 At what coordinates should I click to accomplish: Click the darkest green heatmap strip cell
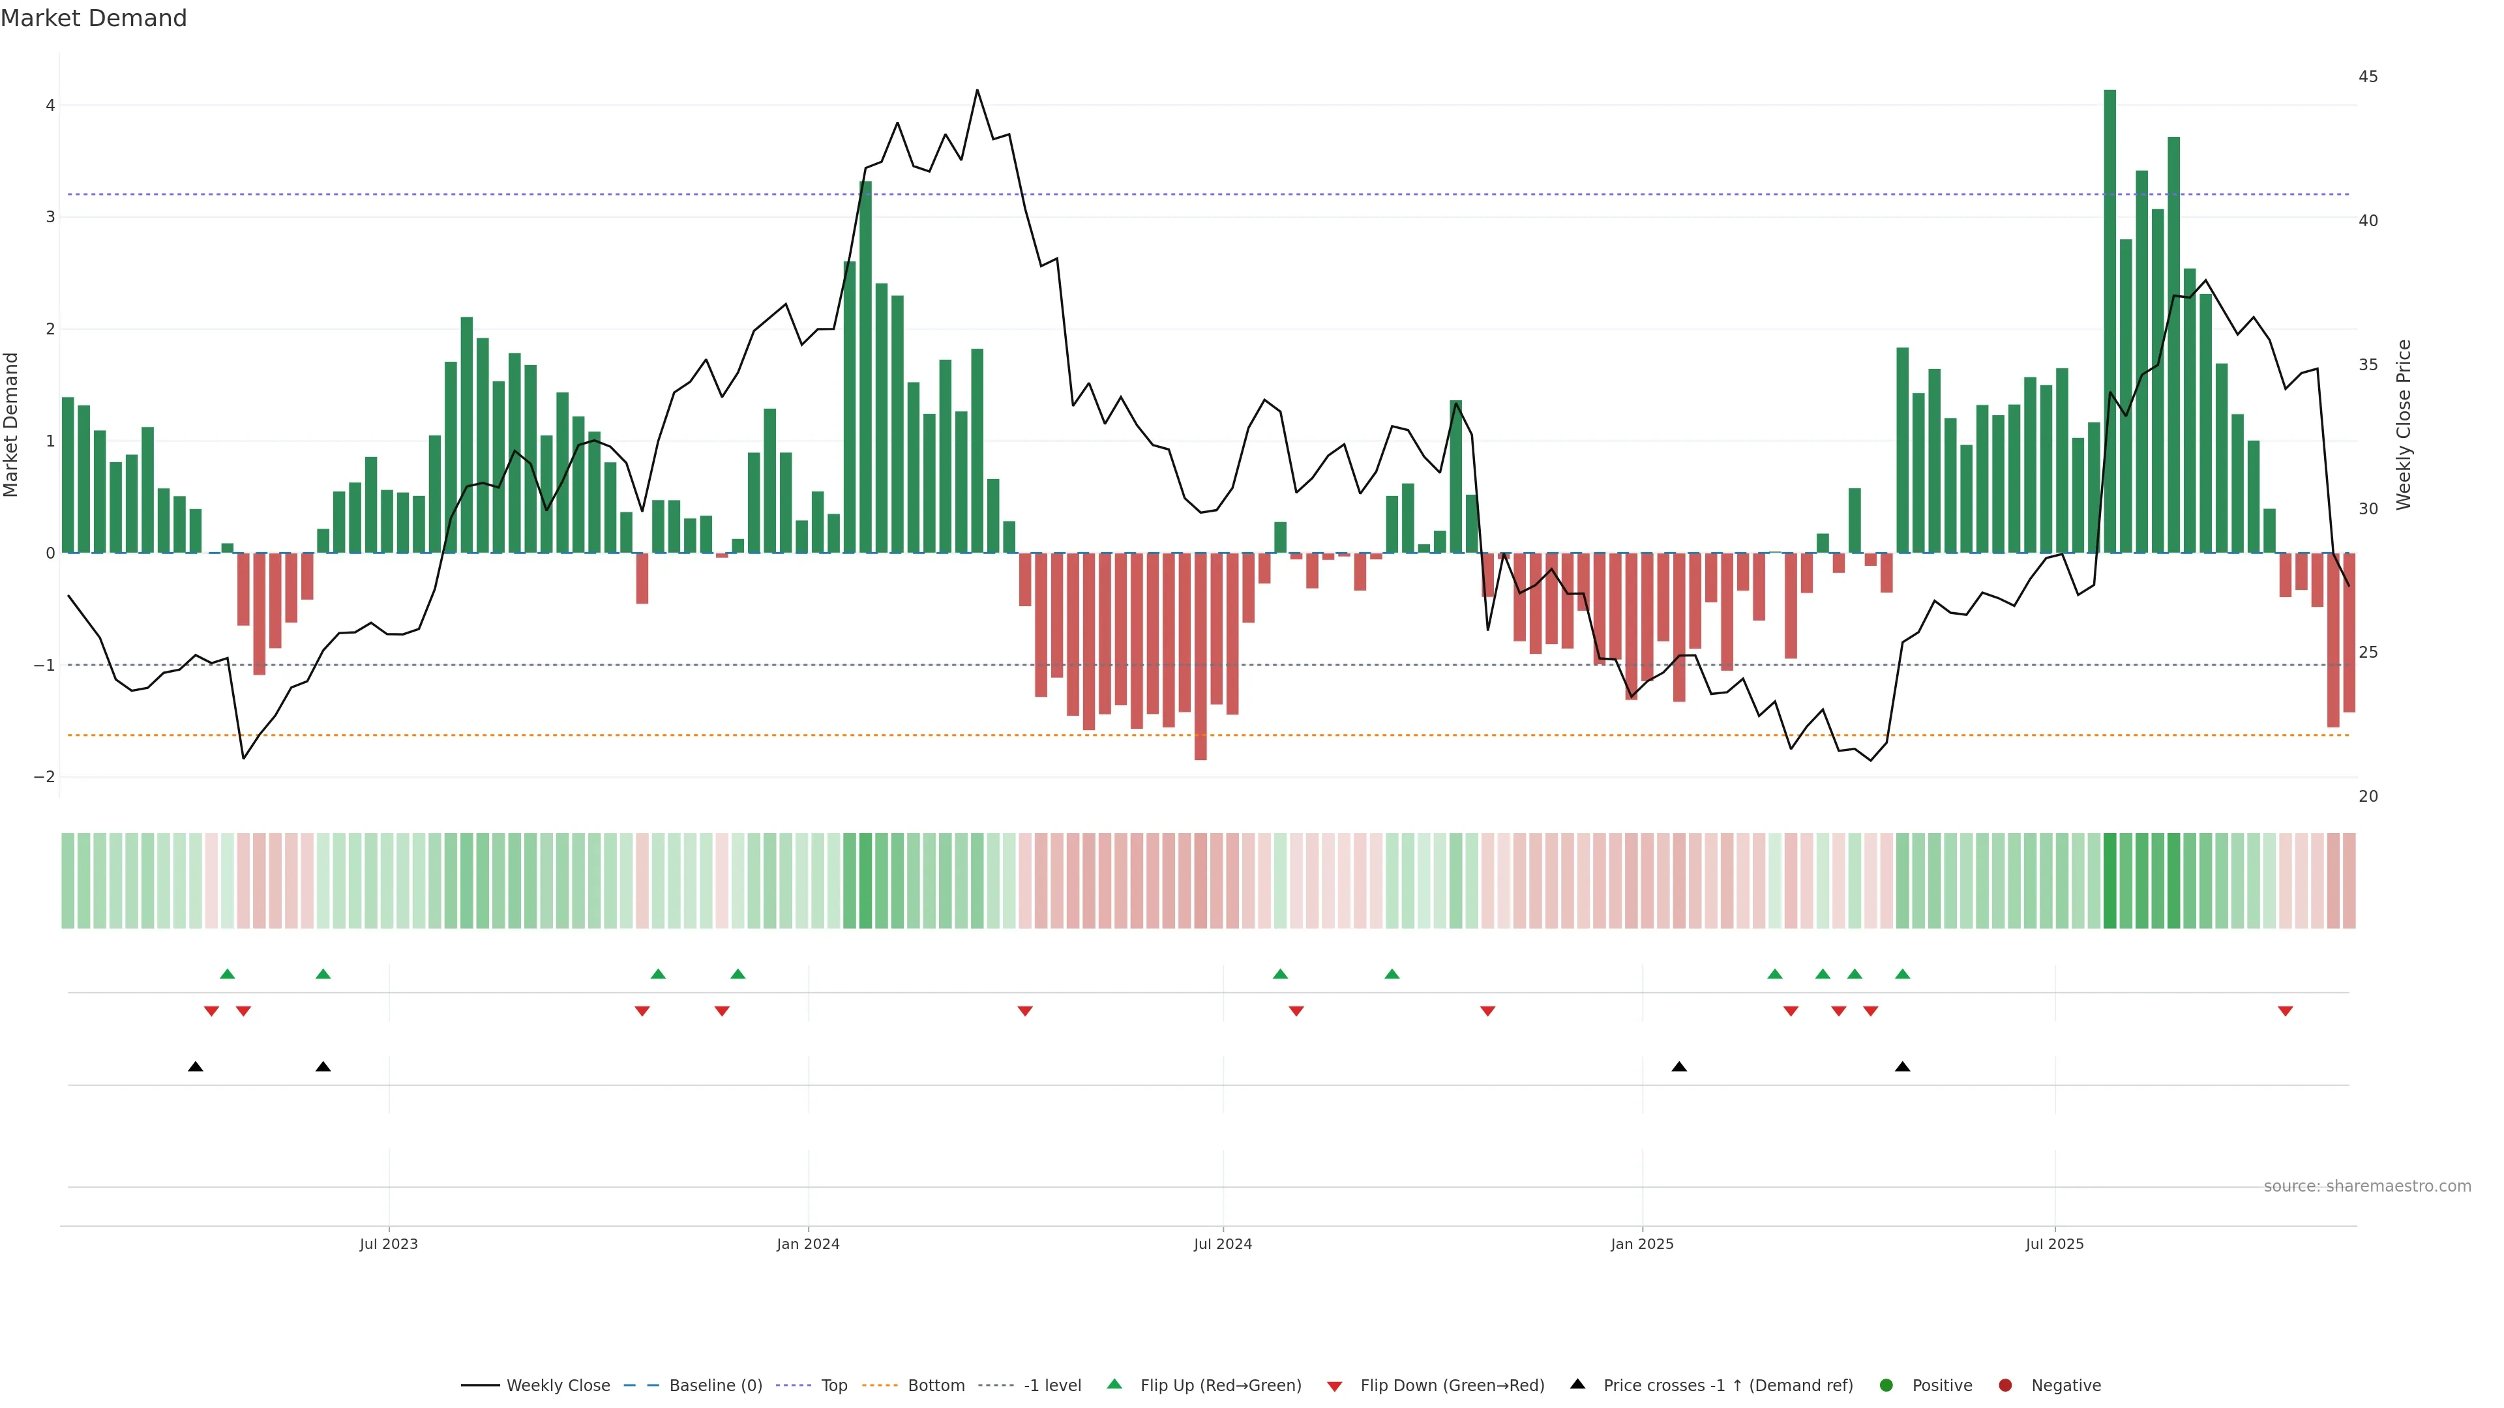point(2109,881)
